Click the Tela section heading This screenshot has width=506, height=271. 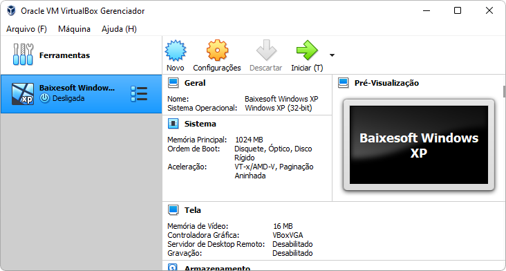[x=193, y=210]
